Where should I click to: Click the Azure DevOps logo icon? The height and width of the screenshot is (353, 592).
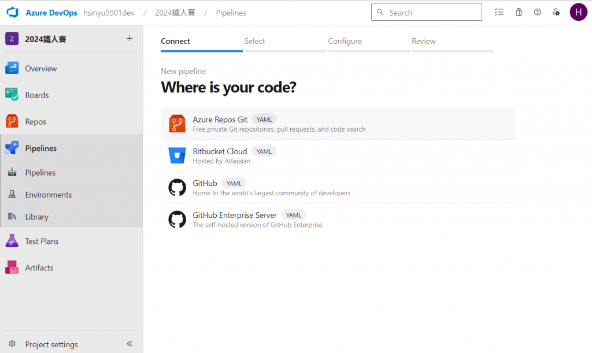click(x=13, y=13)
